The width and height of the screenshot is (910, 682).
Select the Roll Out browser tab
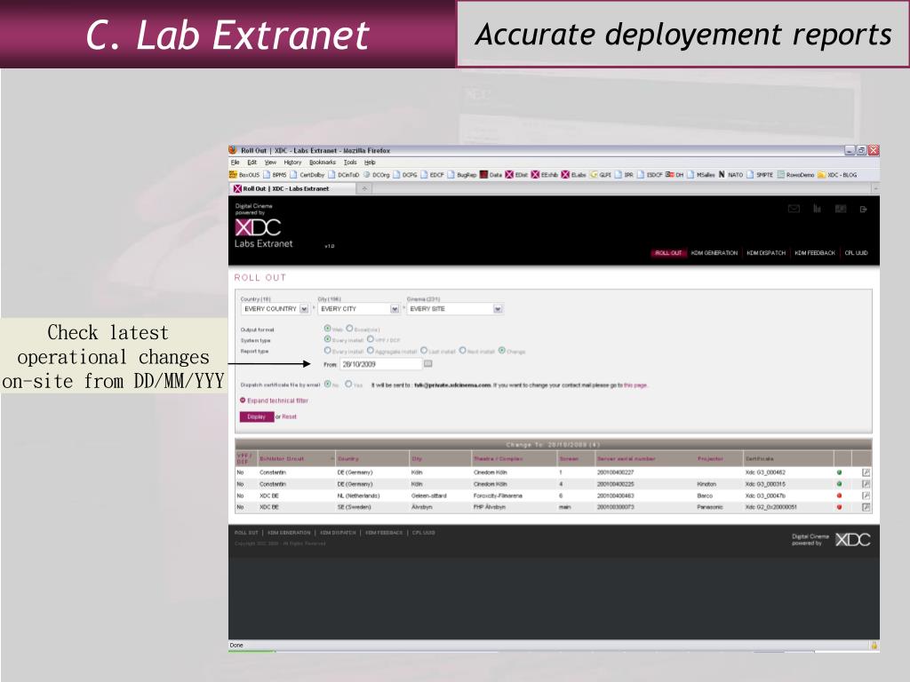pyautogui.click(x=291, y=188)
